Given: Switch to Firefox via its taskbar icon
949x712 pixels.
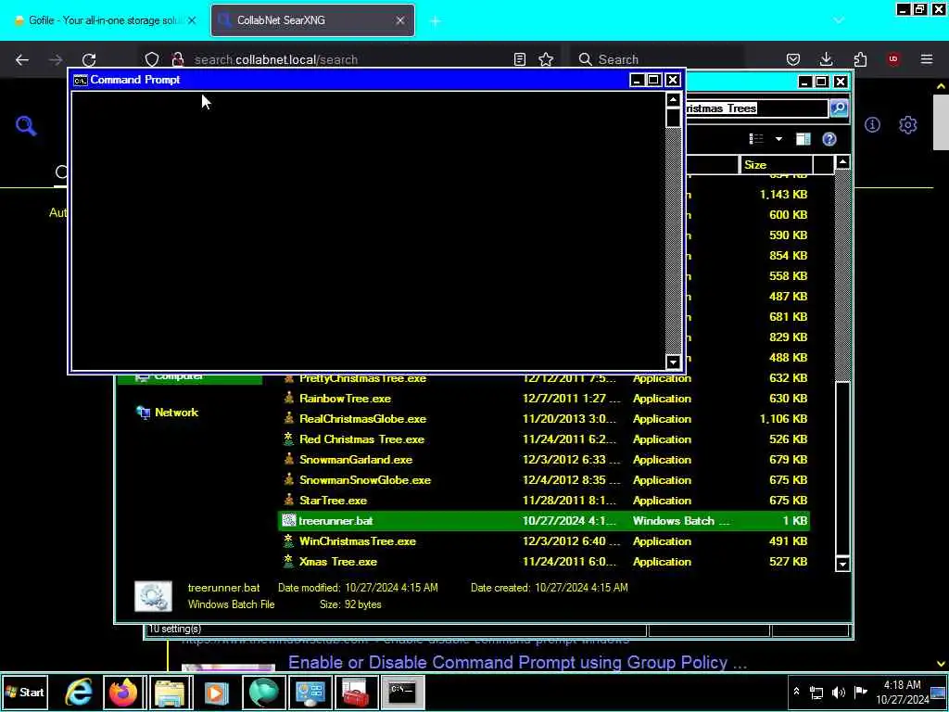Looking at the screenshot, I should tap(123, 692).
